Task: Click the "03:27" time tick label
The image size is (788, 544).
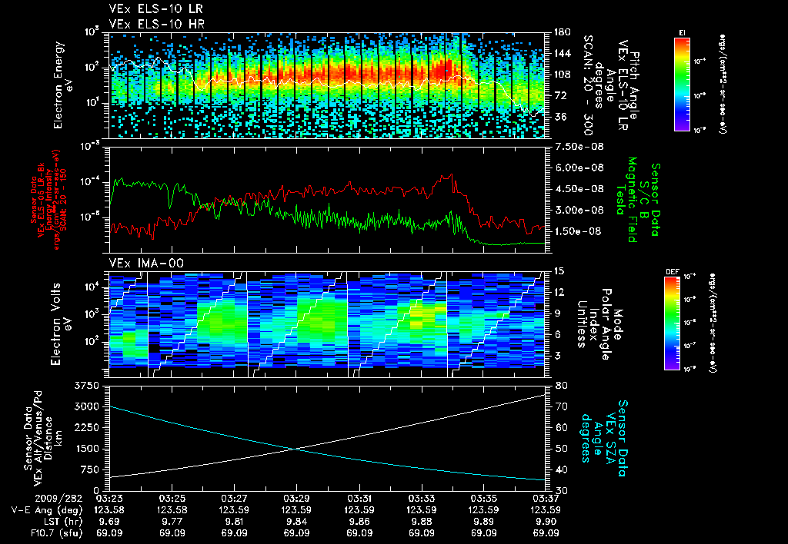Action: coord(234,499)
